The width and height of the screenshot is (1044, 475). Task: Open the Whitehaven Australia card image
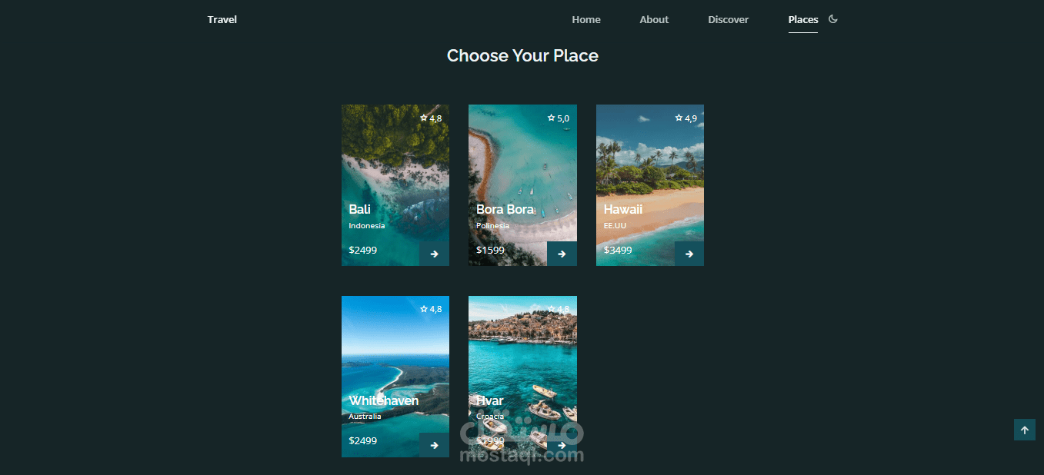[x=395, y=377]
